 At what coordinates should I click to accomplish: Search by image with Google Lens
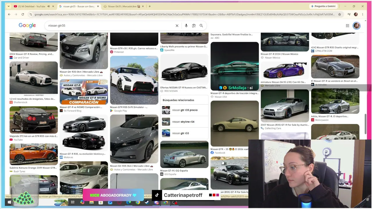194,26
